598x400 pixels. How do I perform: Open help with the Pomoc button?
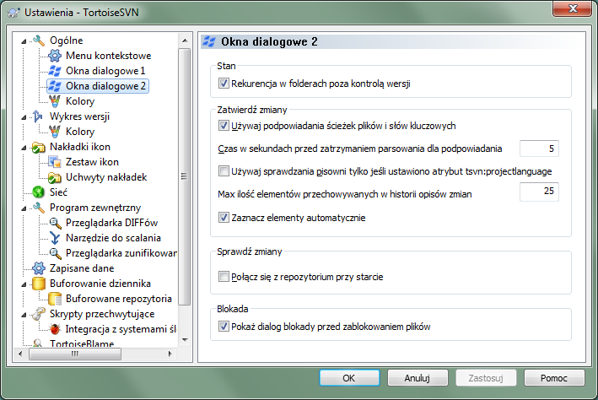(554, 378)
